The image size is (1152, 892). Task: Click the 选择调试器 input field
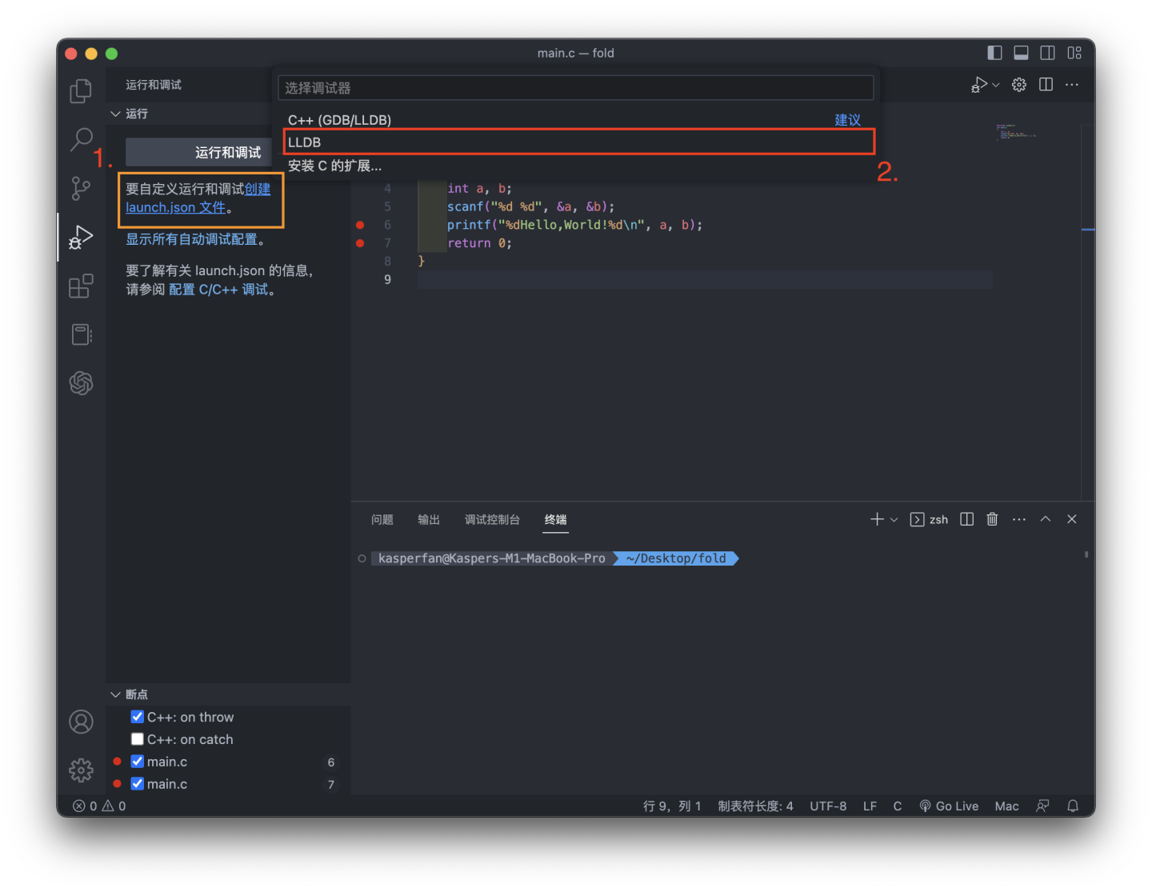click(x=575, y=88)
